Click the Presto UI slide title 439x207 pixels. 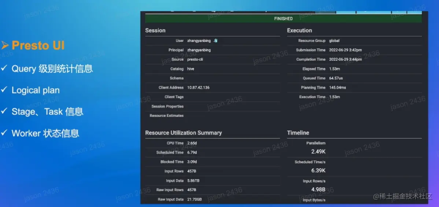pyautogui.click(x=38, y=45)
